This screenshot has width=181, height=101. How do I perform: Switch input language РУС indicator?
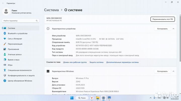click(159, 98)
